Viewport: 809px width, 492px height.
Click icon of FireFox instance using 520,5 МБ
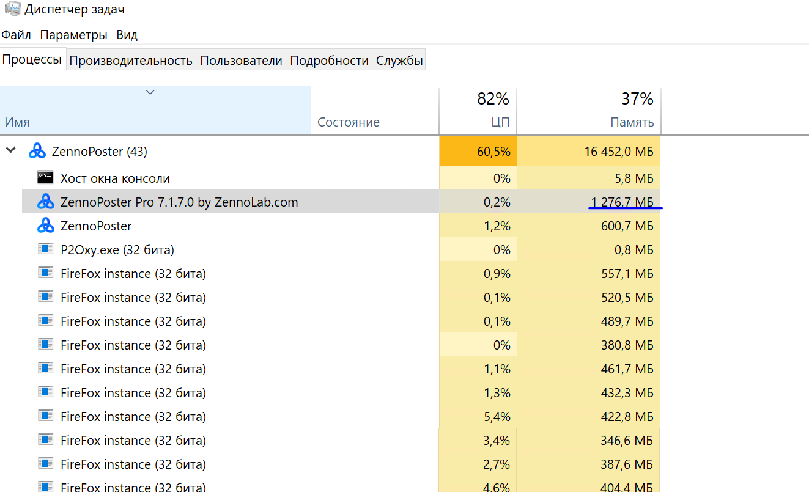point(45,297)
